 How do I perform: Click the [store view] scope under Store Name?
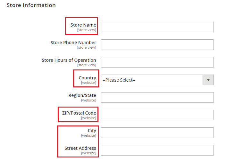[87, 30]
